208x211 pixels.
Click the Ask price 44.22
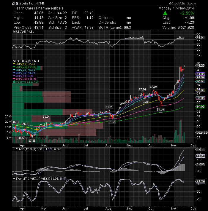point(62,13)
